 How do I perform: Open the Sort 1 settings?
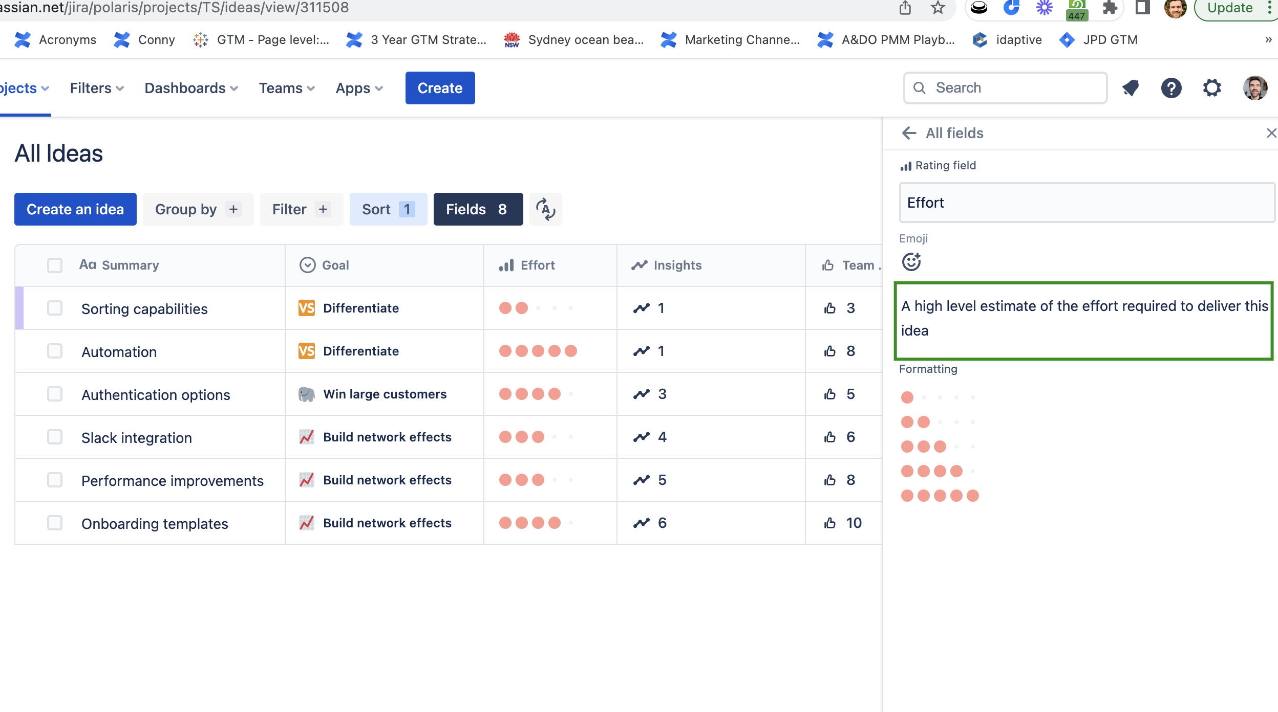click(388, 209)
